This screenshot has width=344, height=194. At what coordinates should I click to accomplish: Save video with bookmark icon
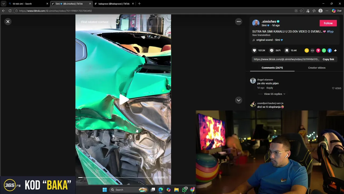(x=287, y=50)
